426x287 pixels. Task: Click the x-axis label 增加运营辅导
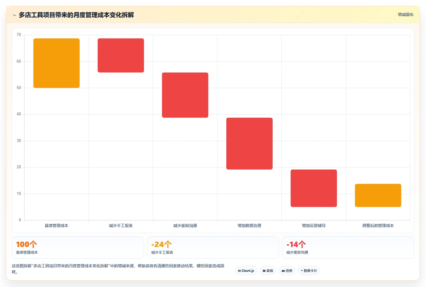point(314,226)
